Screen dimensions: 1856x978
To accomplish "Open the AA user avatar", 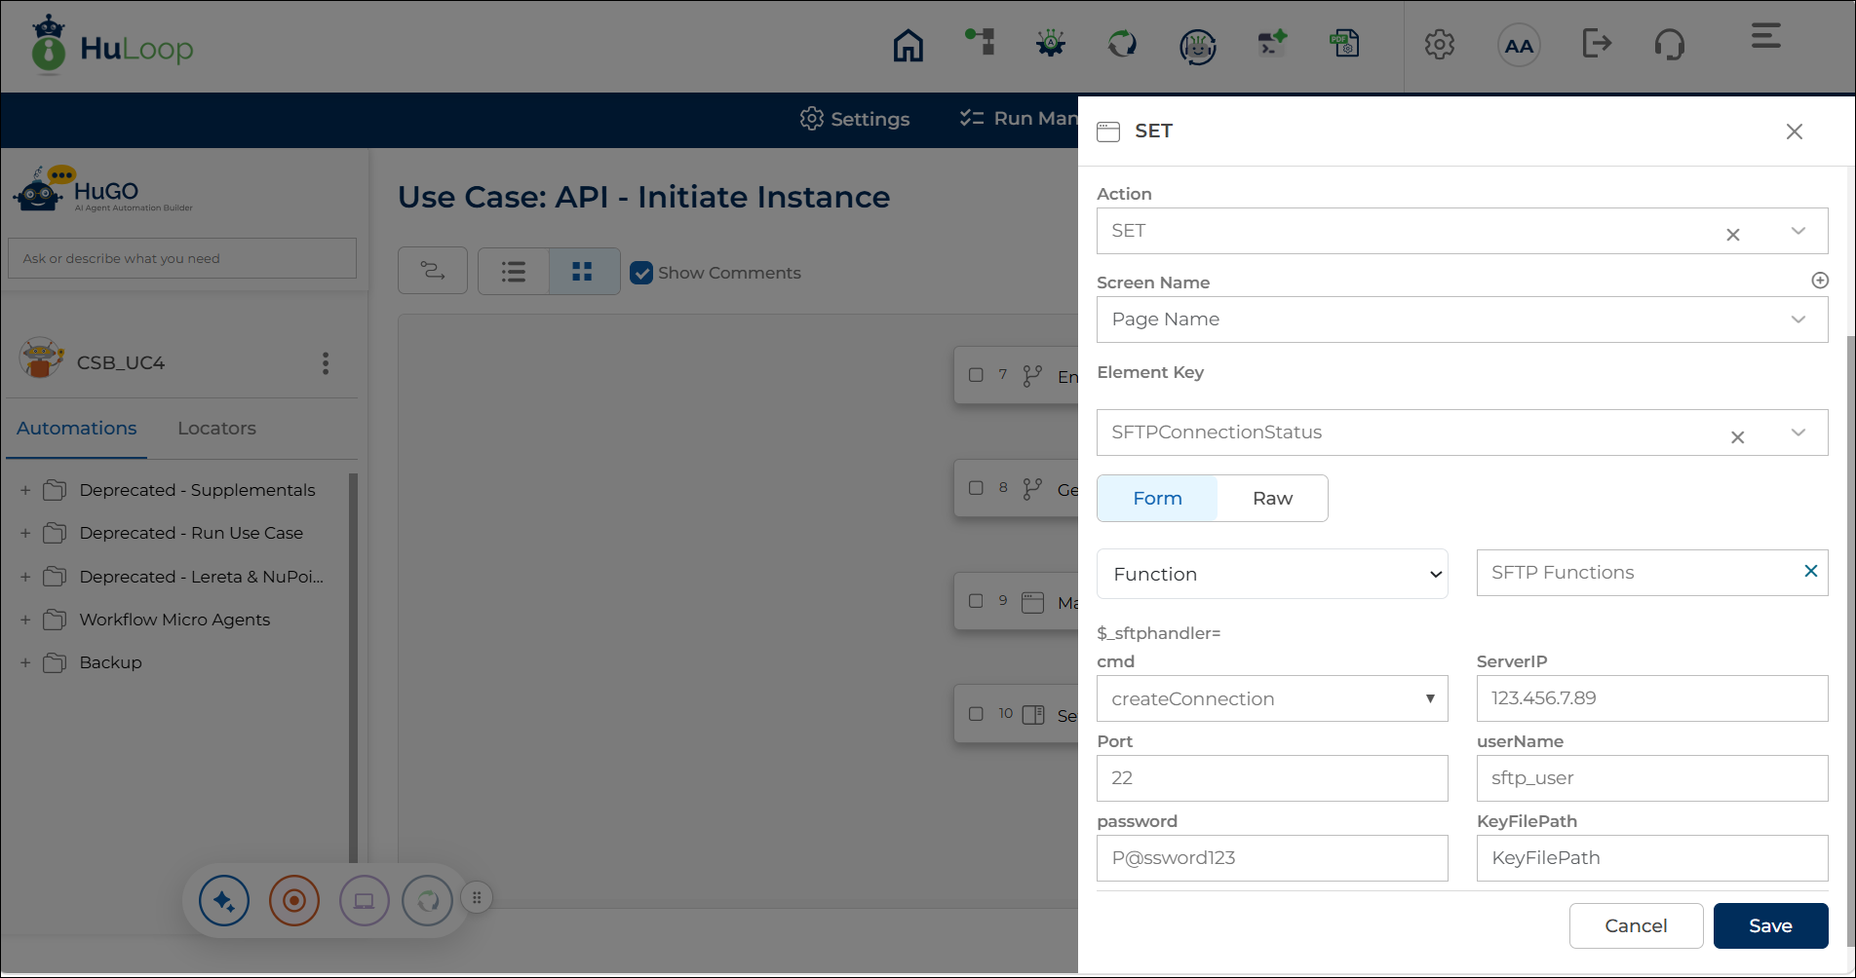I will tap(1519, 46).
